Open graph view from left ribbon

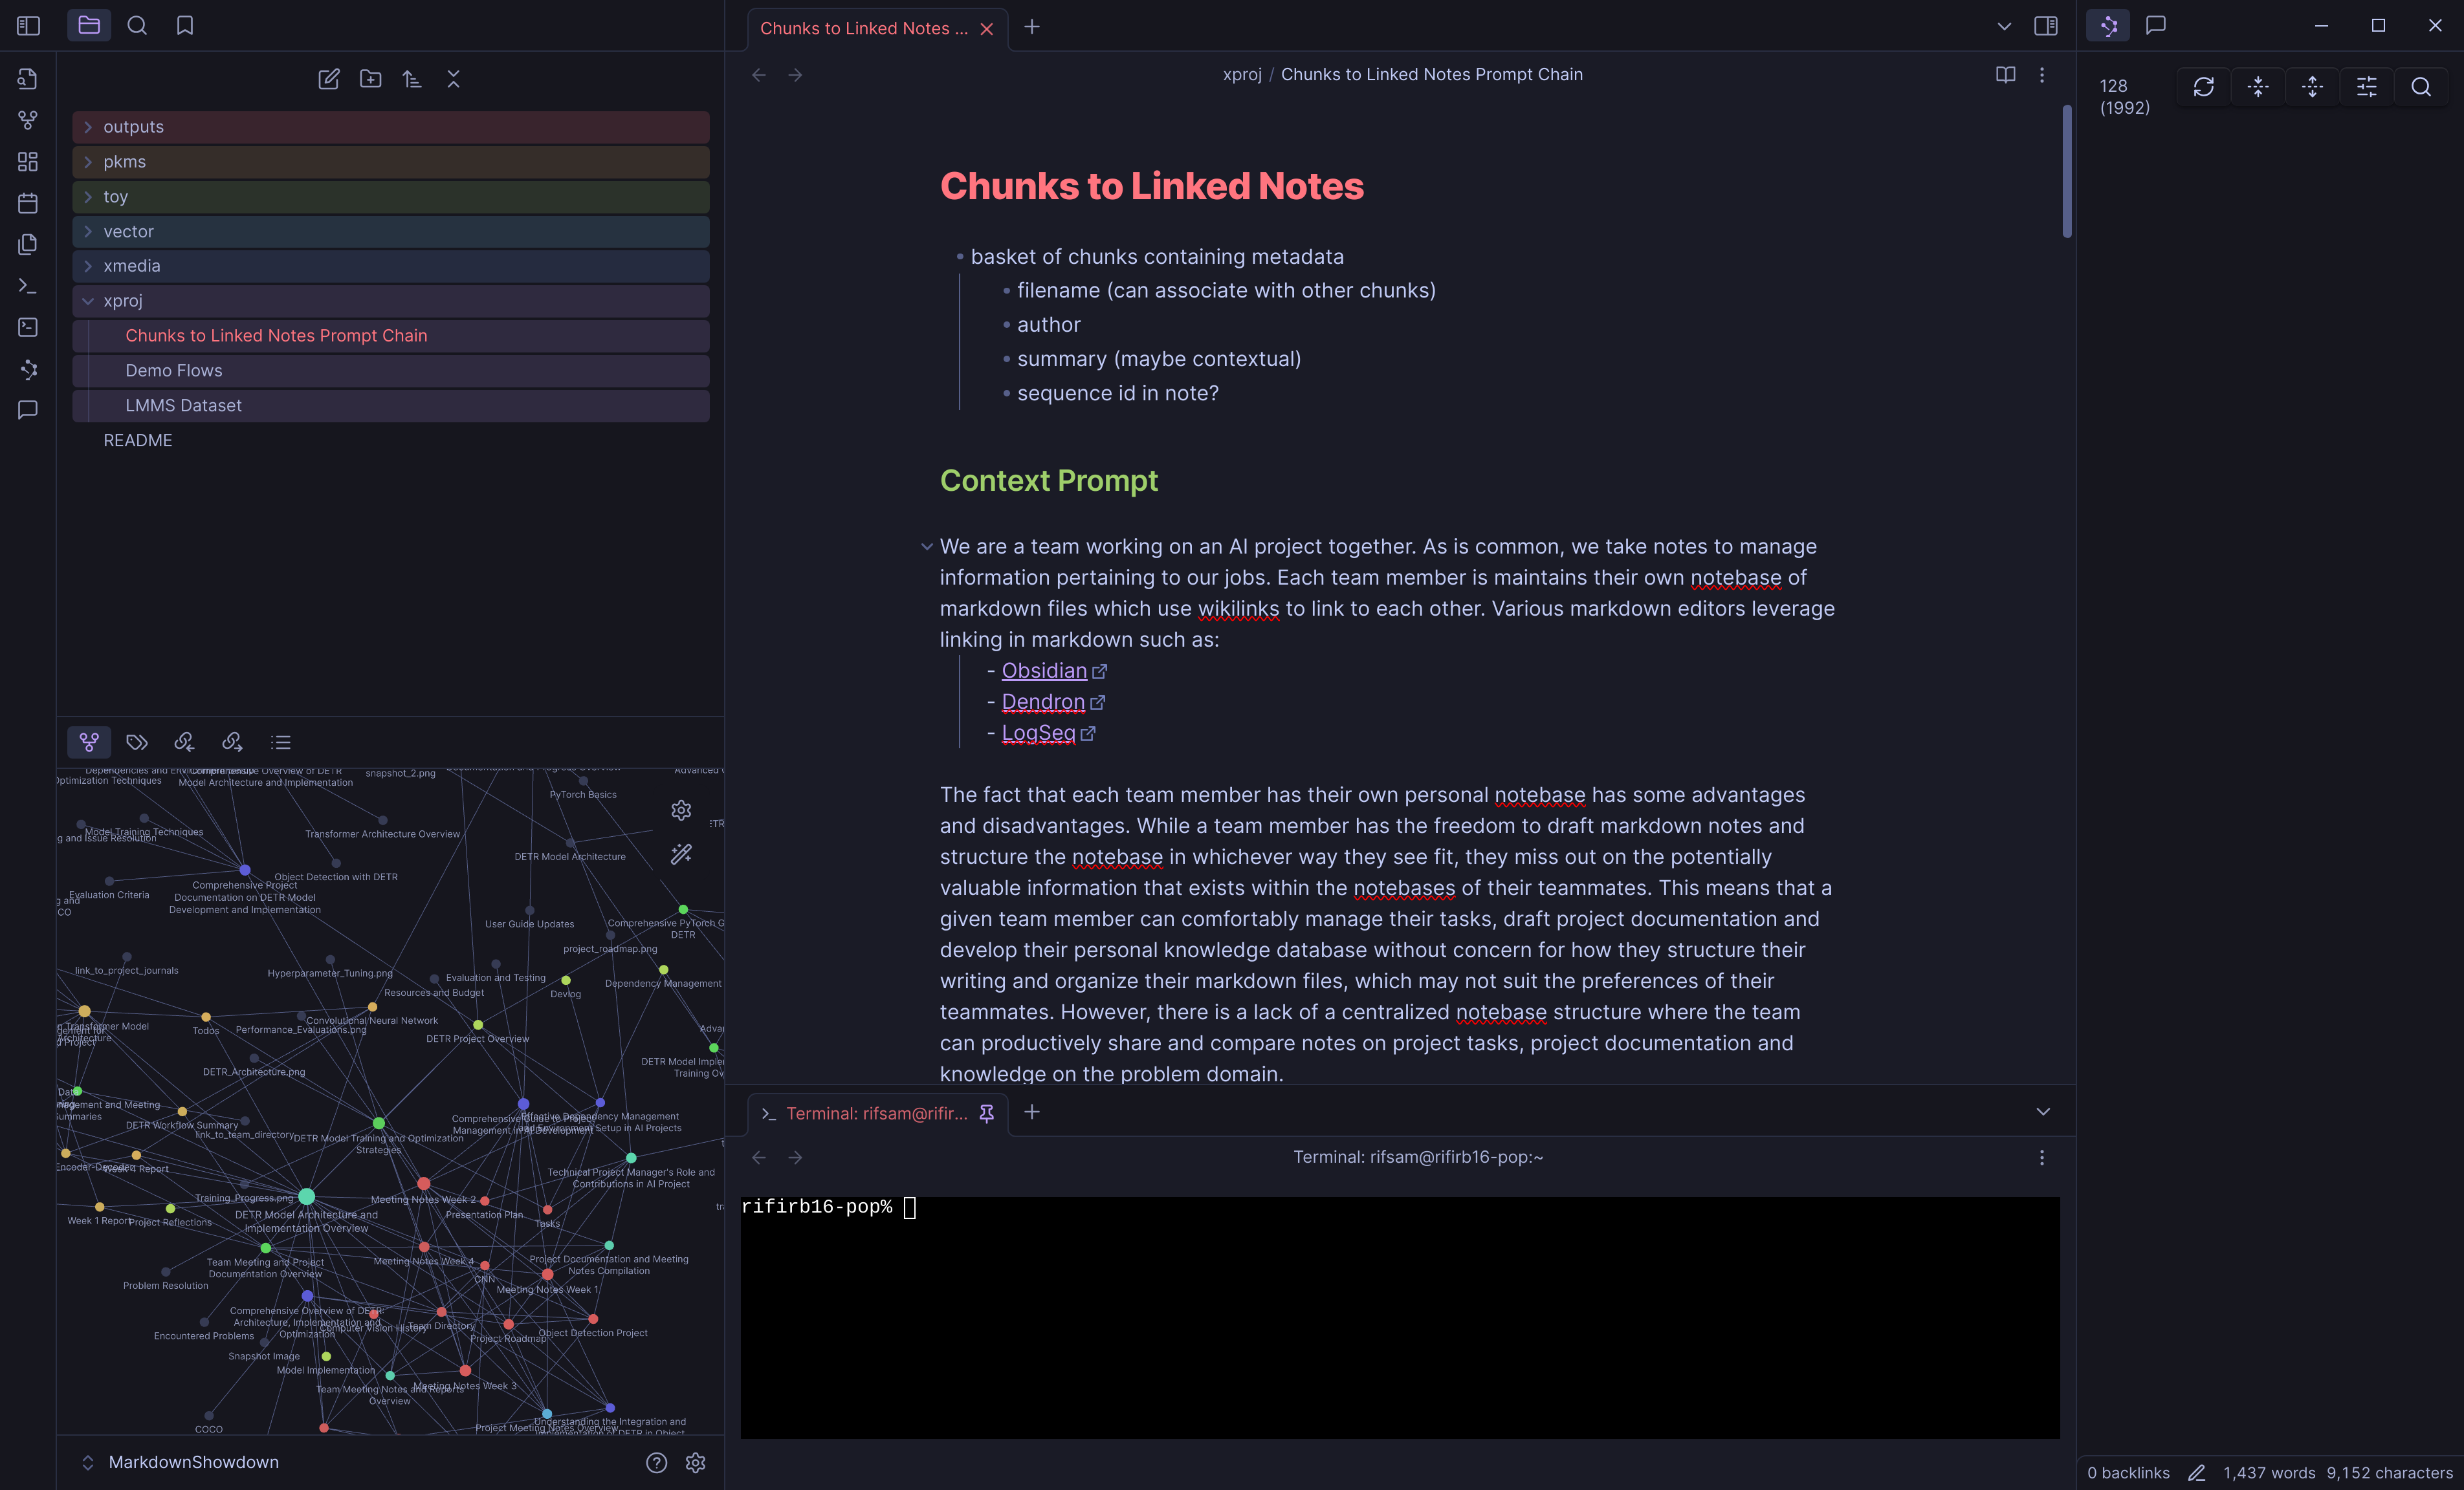coord(28,120)
